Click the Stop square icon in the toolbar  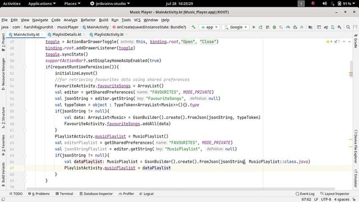(302, 27)
